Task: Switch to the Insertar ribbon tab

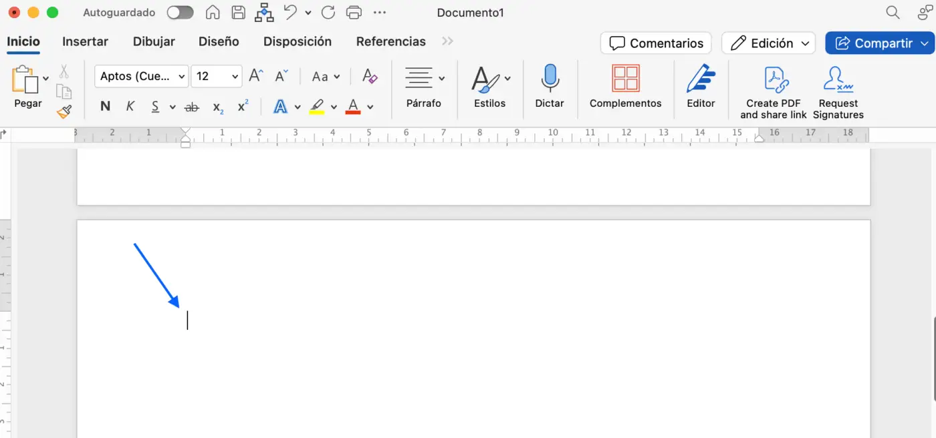Action: (85, 41)
